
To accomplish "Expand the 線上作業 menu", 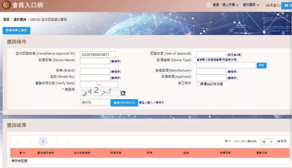I will [230, 5].
